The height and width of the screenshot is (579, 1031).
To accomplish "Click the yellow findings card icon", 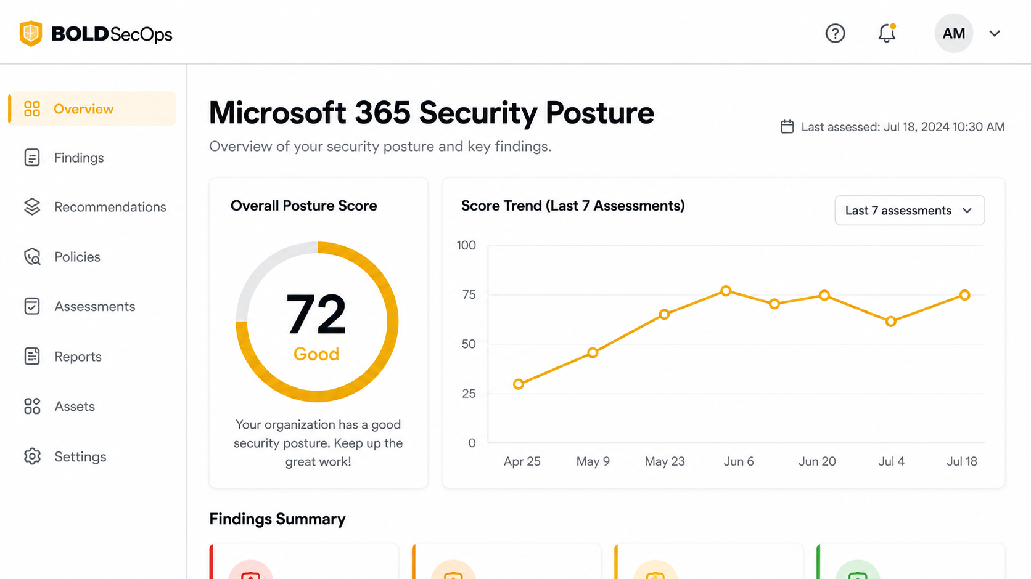I will coord(655,571).
